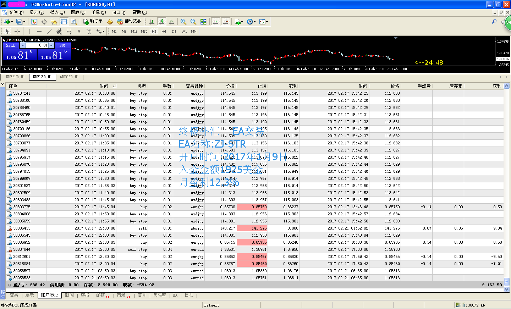Click the zoom out magnifier icon
The image size is (511, 309).
pos(193,22)
